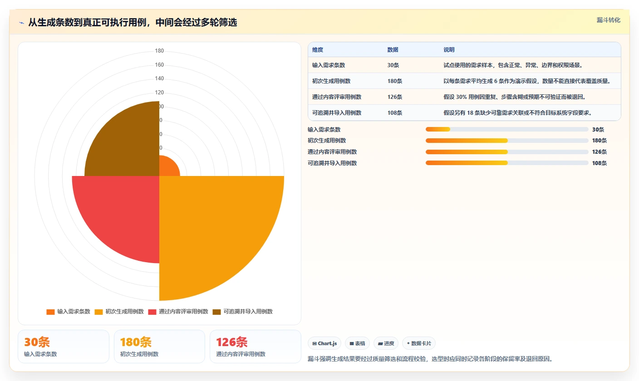Click the 输入需求条数 progress bar
Viewport: 639px width, 381px height.
point(507,129)
